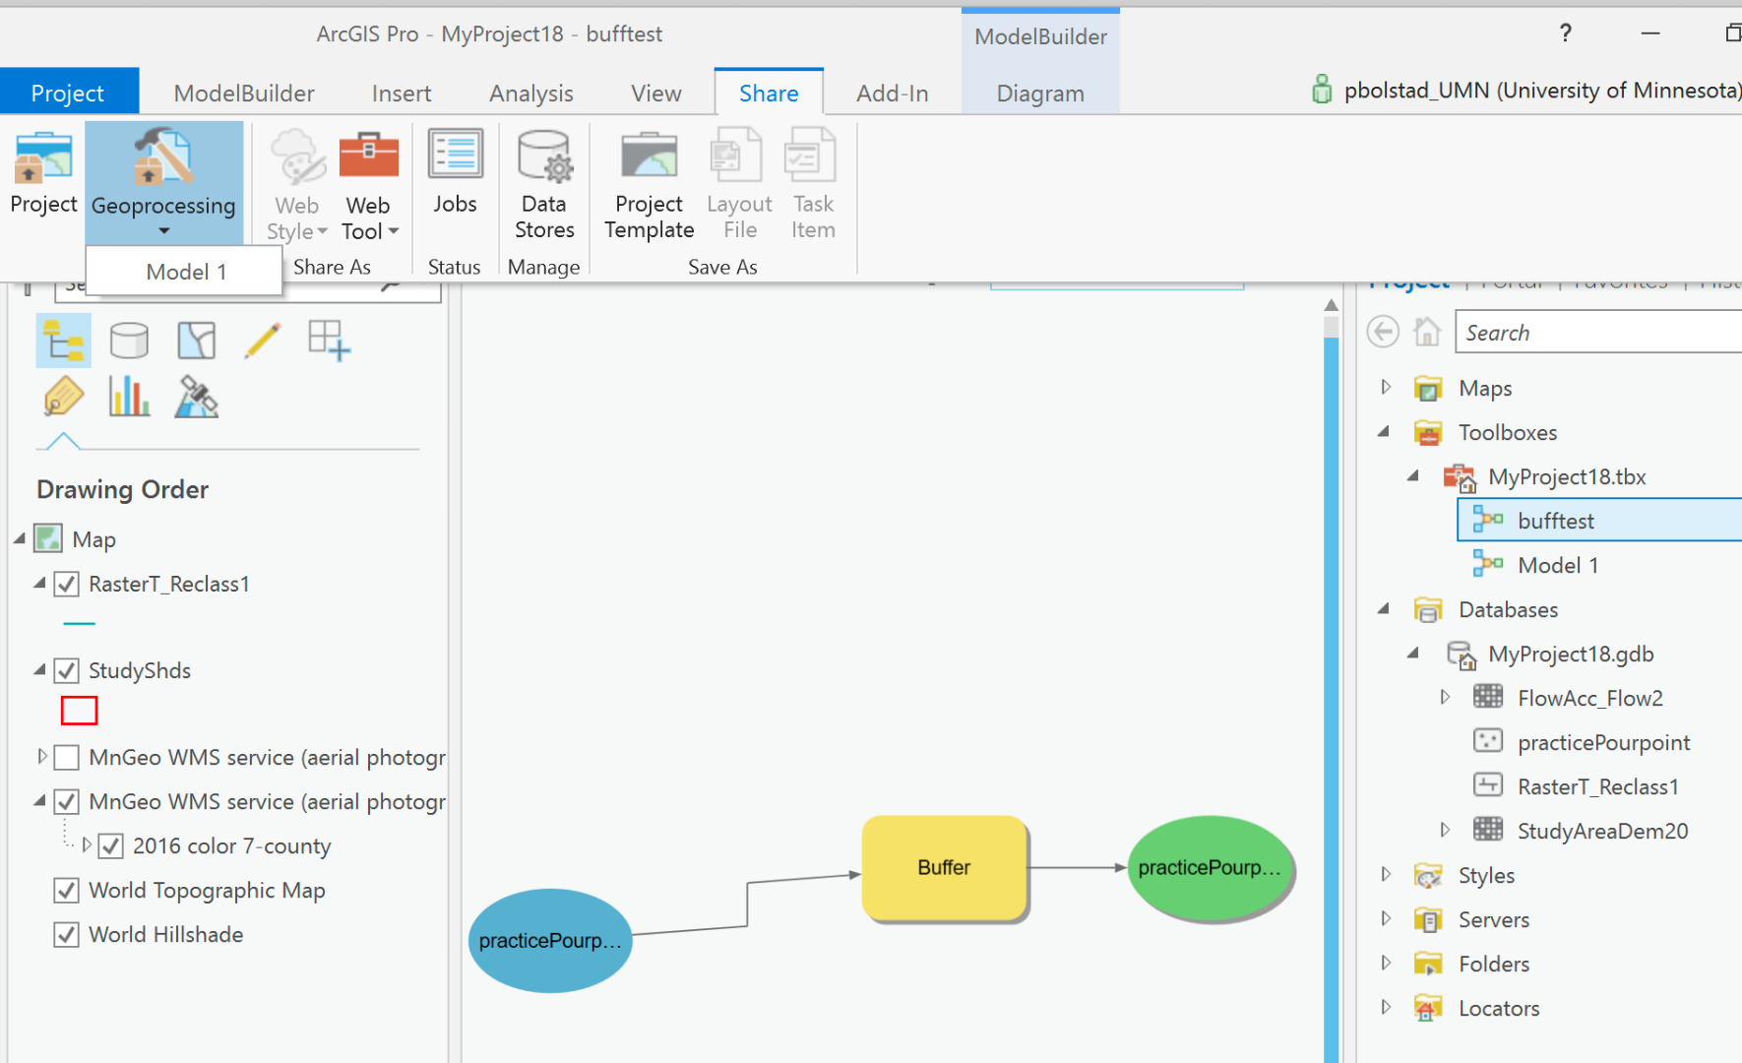The width and height of the screenshot is (1742, 1063).
Task: Select the green practicePourp output oval
Action: tap(1210, 868)
